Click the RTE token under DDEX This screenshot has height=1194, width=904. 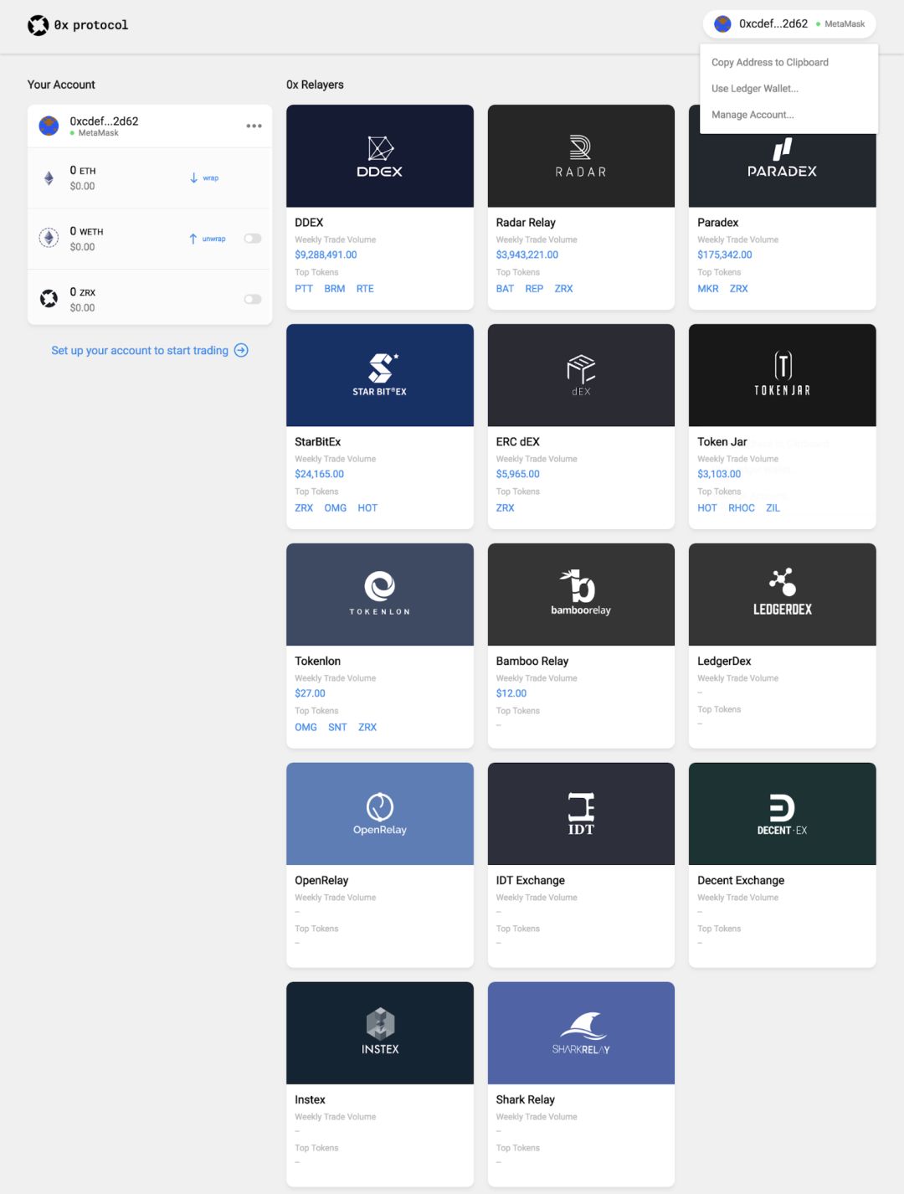click(365, 288)
